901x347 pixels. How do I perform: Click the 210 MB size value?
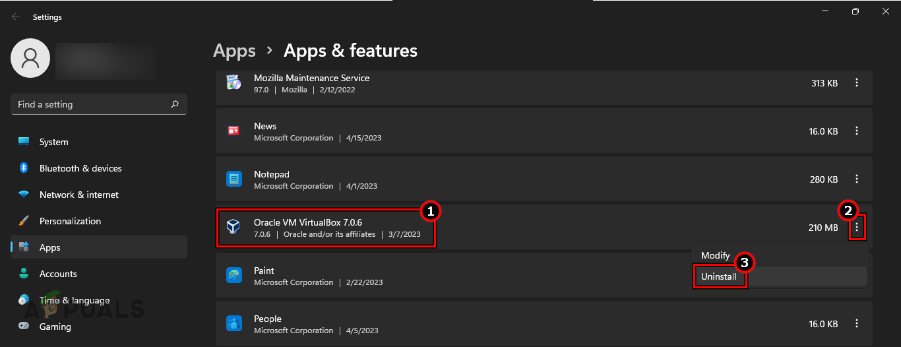pyautogui.click(x=823, y=228)
